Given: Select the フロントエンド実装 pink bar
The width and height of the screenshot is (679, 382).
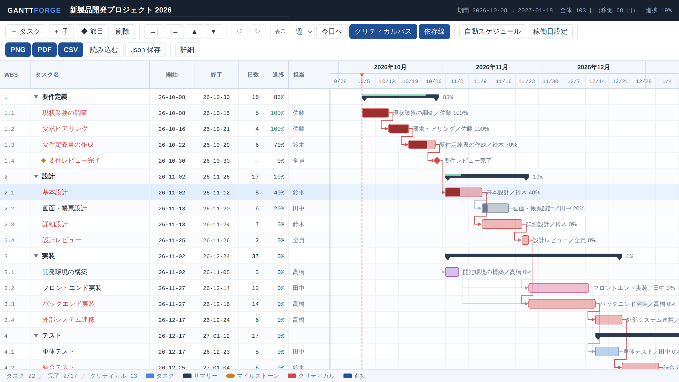Looking at the screenshot, I should (x=559, y=288).
